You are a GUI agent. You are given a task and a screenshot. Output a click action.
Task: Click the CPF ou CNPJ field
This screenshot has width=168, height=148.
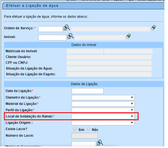109,63
